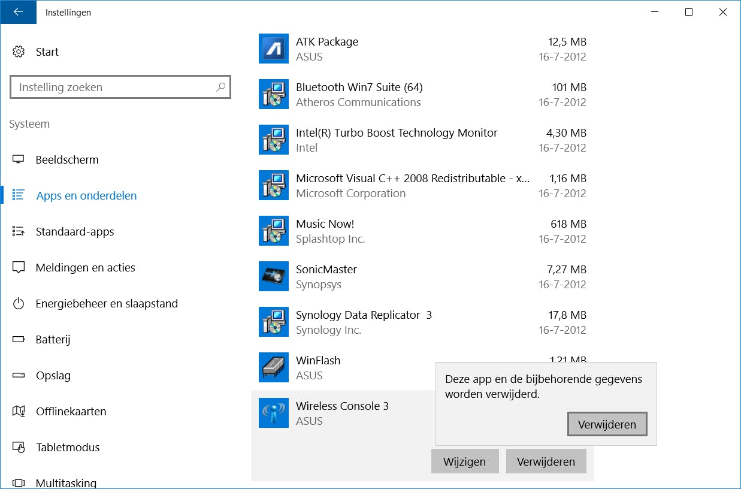The width and height of the screenshot is (741, 489).
Task: Click the SonicMaster app icon
Action: tap(274, 277)
